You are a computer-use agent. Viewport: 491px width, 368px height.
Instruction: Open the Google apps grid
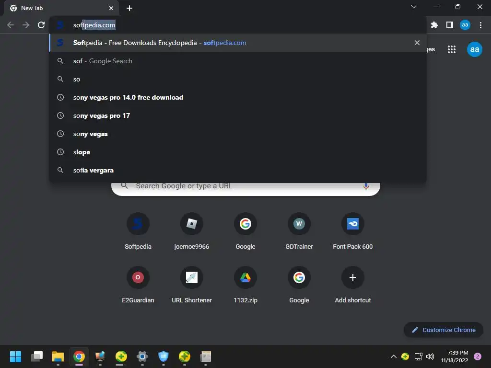pyautogui.click(x=452, y=49)
